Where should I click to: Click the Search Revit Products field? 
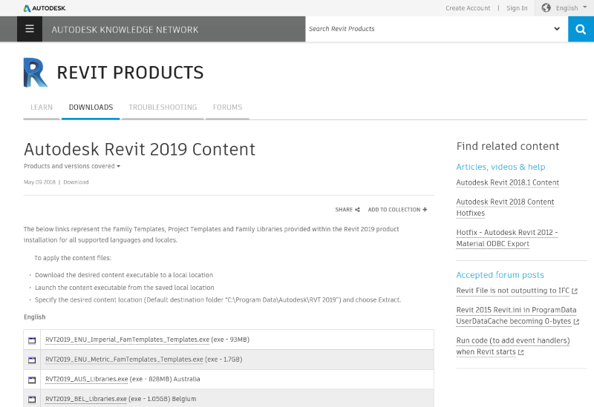427,29
